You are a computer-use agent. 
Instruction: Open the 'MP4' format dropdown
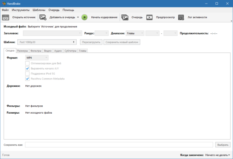point(37,58)
